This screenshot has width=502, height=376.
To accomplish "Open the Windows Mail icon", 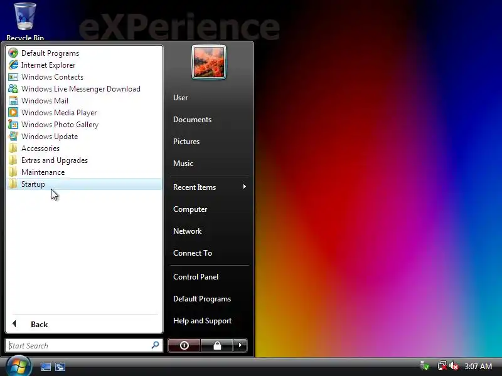I will (x=13, y=101).
